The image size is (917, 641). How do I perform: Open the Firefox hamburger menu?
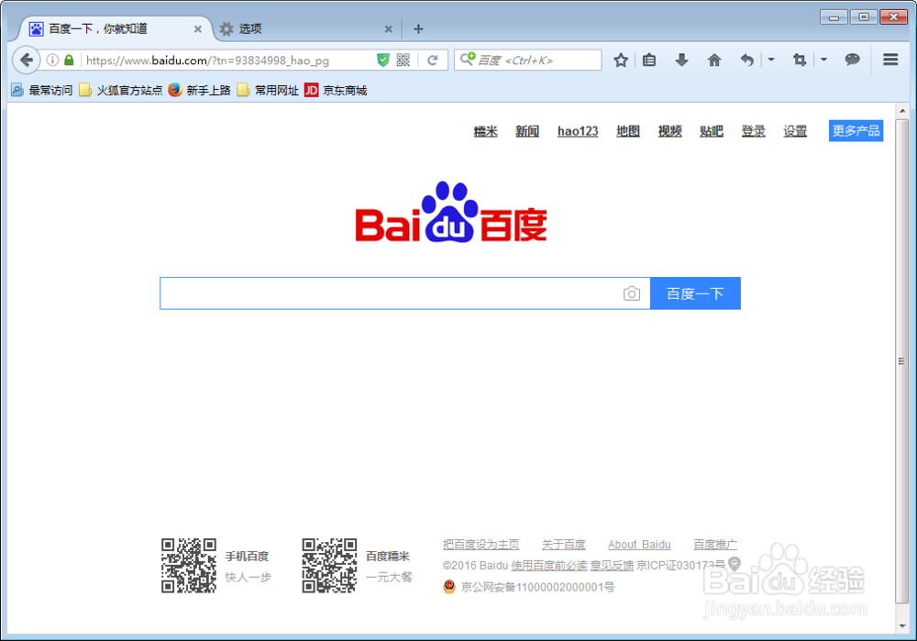pos(890,60)
